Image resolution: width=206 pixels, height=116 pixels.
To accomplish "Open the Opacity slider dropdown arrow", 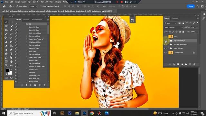I will (197, 27).
